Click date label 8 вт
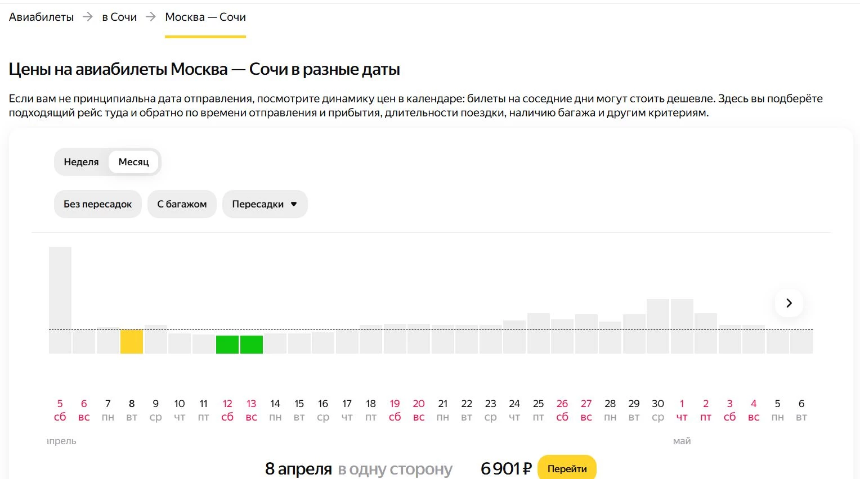The width and height of the screenshot is (860, 479). (132, 410)
